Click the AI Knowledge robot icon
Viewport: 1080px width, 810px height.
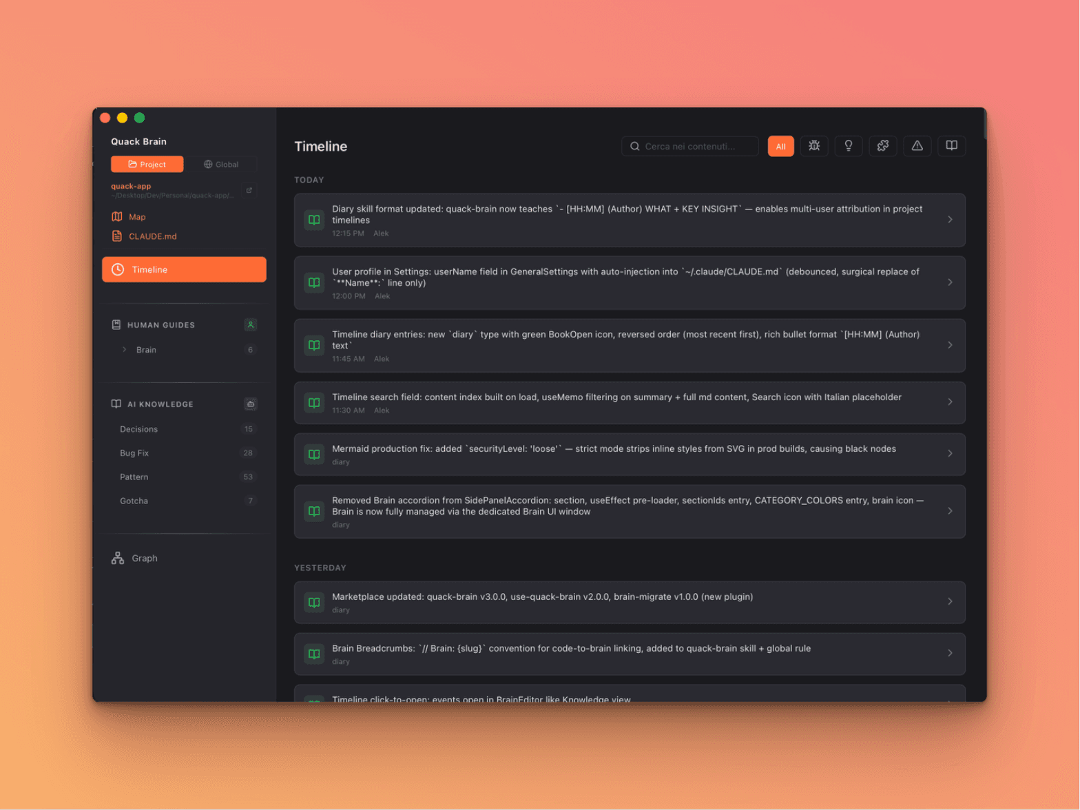tap(251, 404)
